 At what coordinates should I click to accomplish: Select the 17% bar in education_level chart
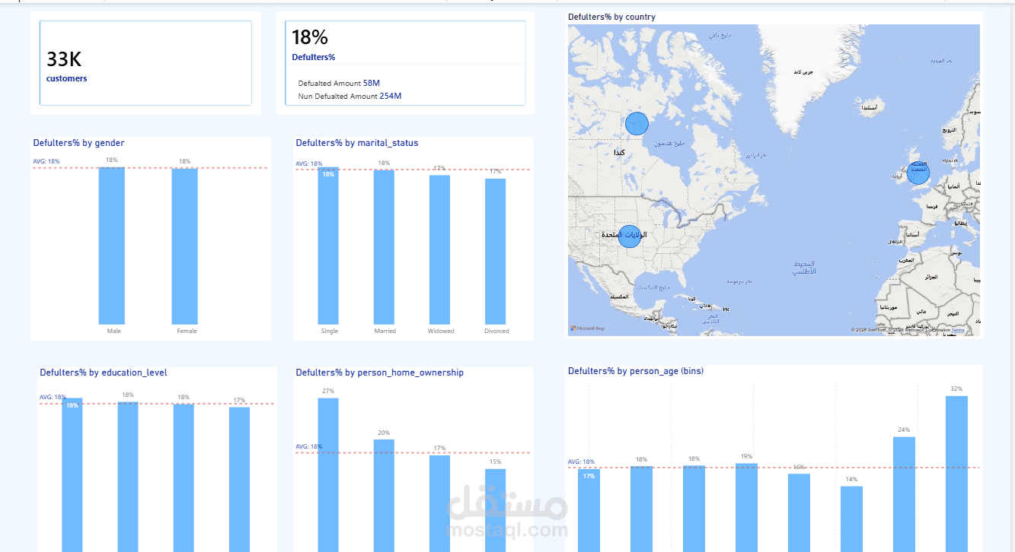239,479
